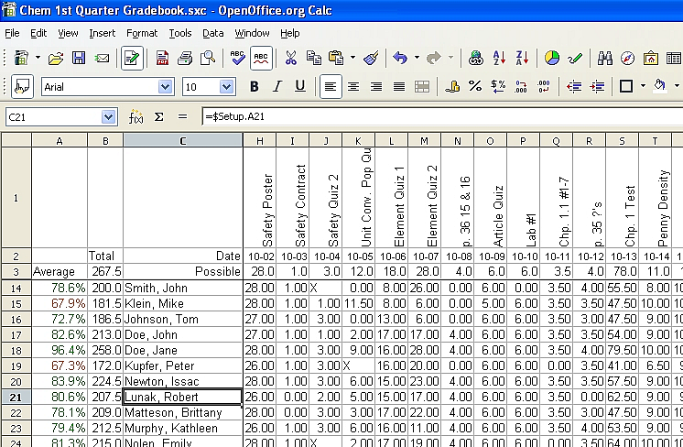
Task: Click the Data Sources icon
Action: click(674, 58)
